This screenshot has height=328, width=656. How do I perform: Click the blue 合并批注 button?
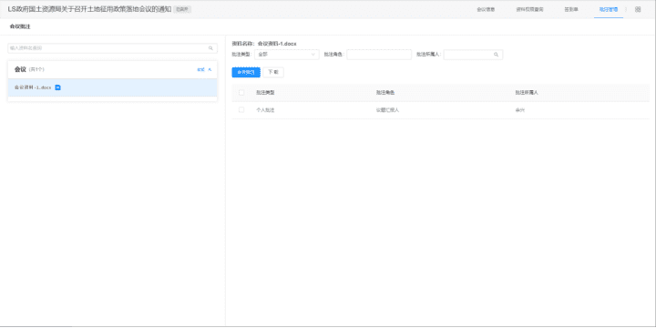coord(246,72)
